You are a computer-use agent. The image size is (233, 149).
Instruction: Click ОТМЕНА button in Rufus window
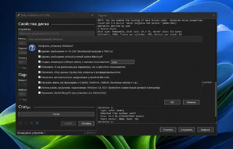(x=86, y=124)
